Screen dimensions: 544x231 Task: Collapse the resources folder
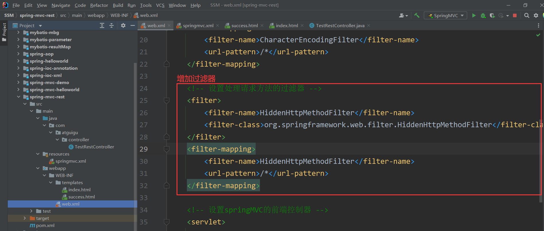tap(38, 154)
